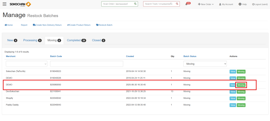Click Create Non-Delivery Return link

(47, 25)
